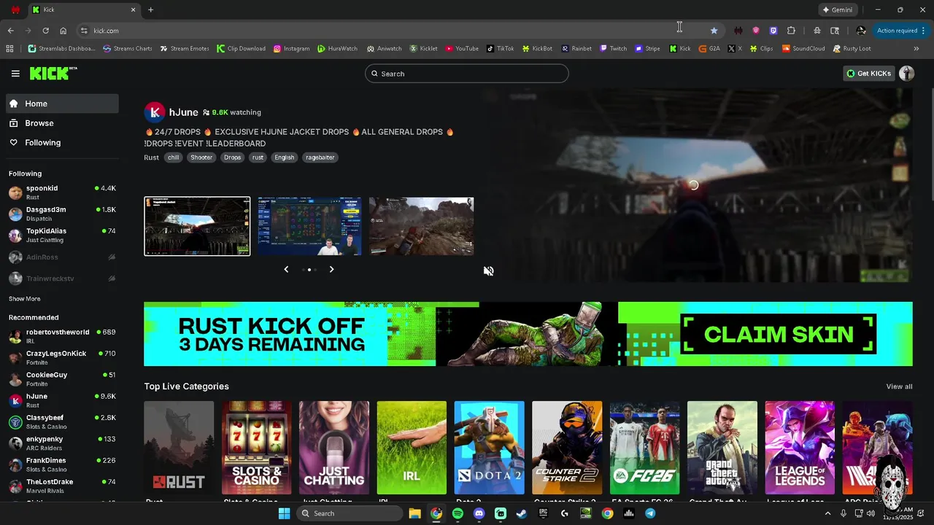
Task: Open Spotify from the taskbar
Action: [x=458, y=513]
